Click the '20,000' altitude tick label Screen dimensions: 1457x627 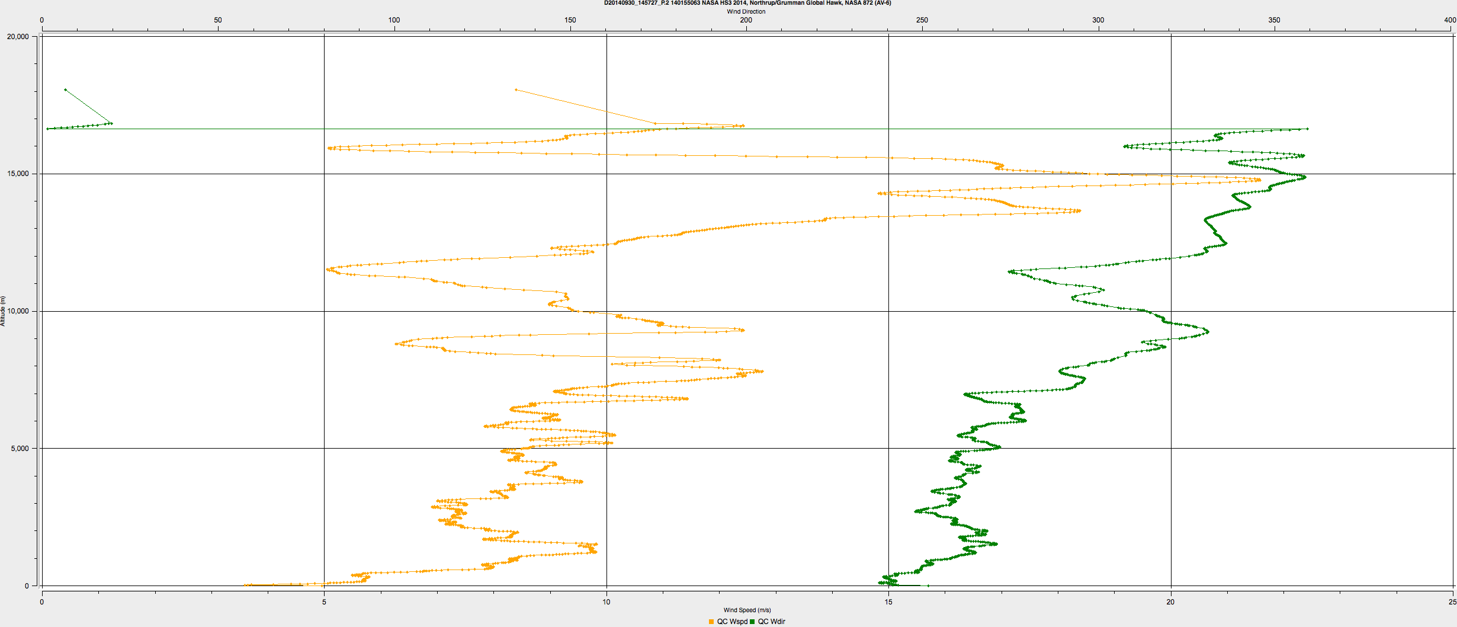[18, 37]
